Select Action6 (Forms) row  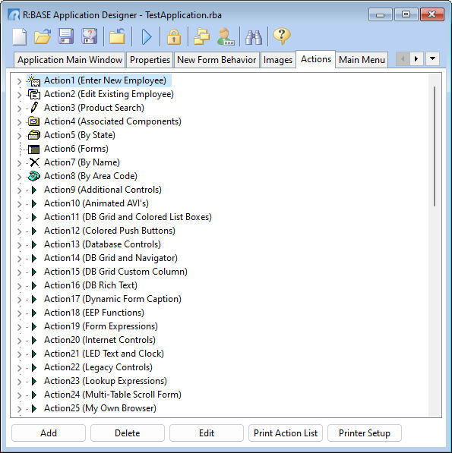(x=76, y=149)
